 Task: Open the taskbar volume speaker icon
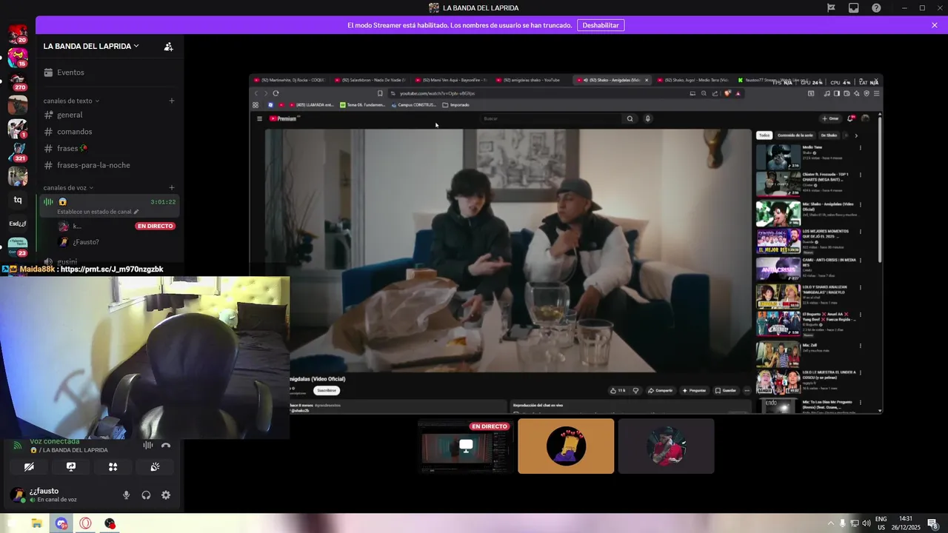coord(866,523)
